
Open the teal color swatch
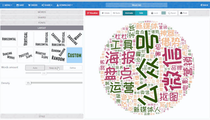coord(164,13)
